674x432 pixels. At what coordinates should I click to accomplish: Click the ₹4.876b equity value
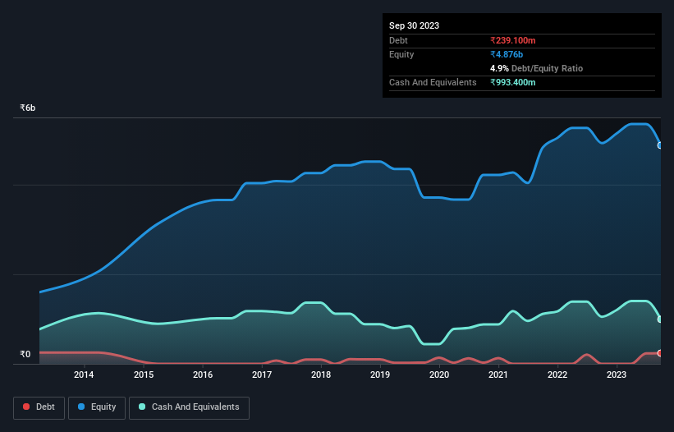coord(507,54)
